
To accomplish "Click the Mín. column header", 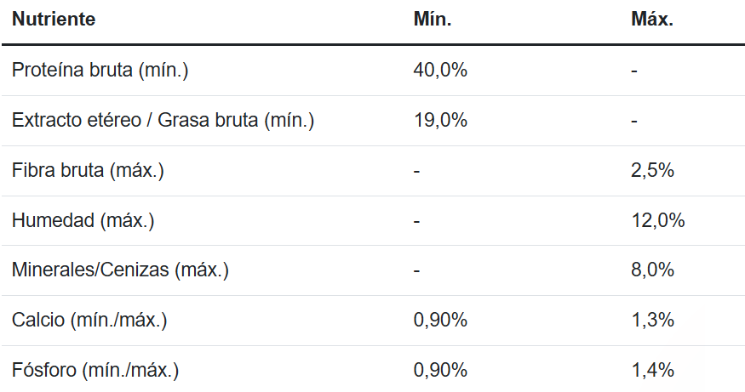I will click(x=432, y=20).
